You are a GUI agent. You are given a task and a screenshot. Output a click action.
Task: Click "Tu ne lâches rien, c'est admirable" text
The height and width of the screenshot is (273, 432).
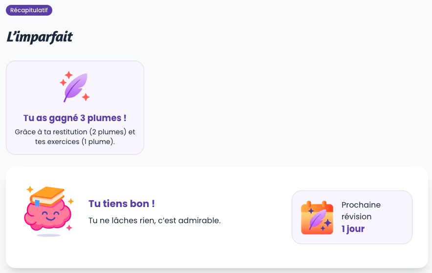point(154,220)
